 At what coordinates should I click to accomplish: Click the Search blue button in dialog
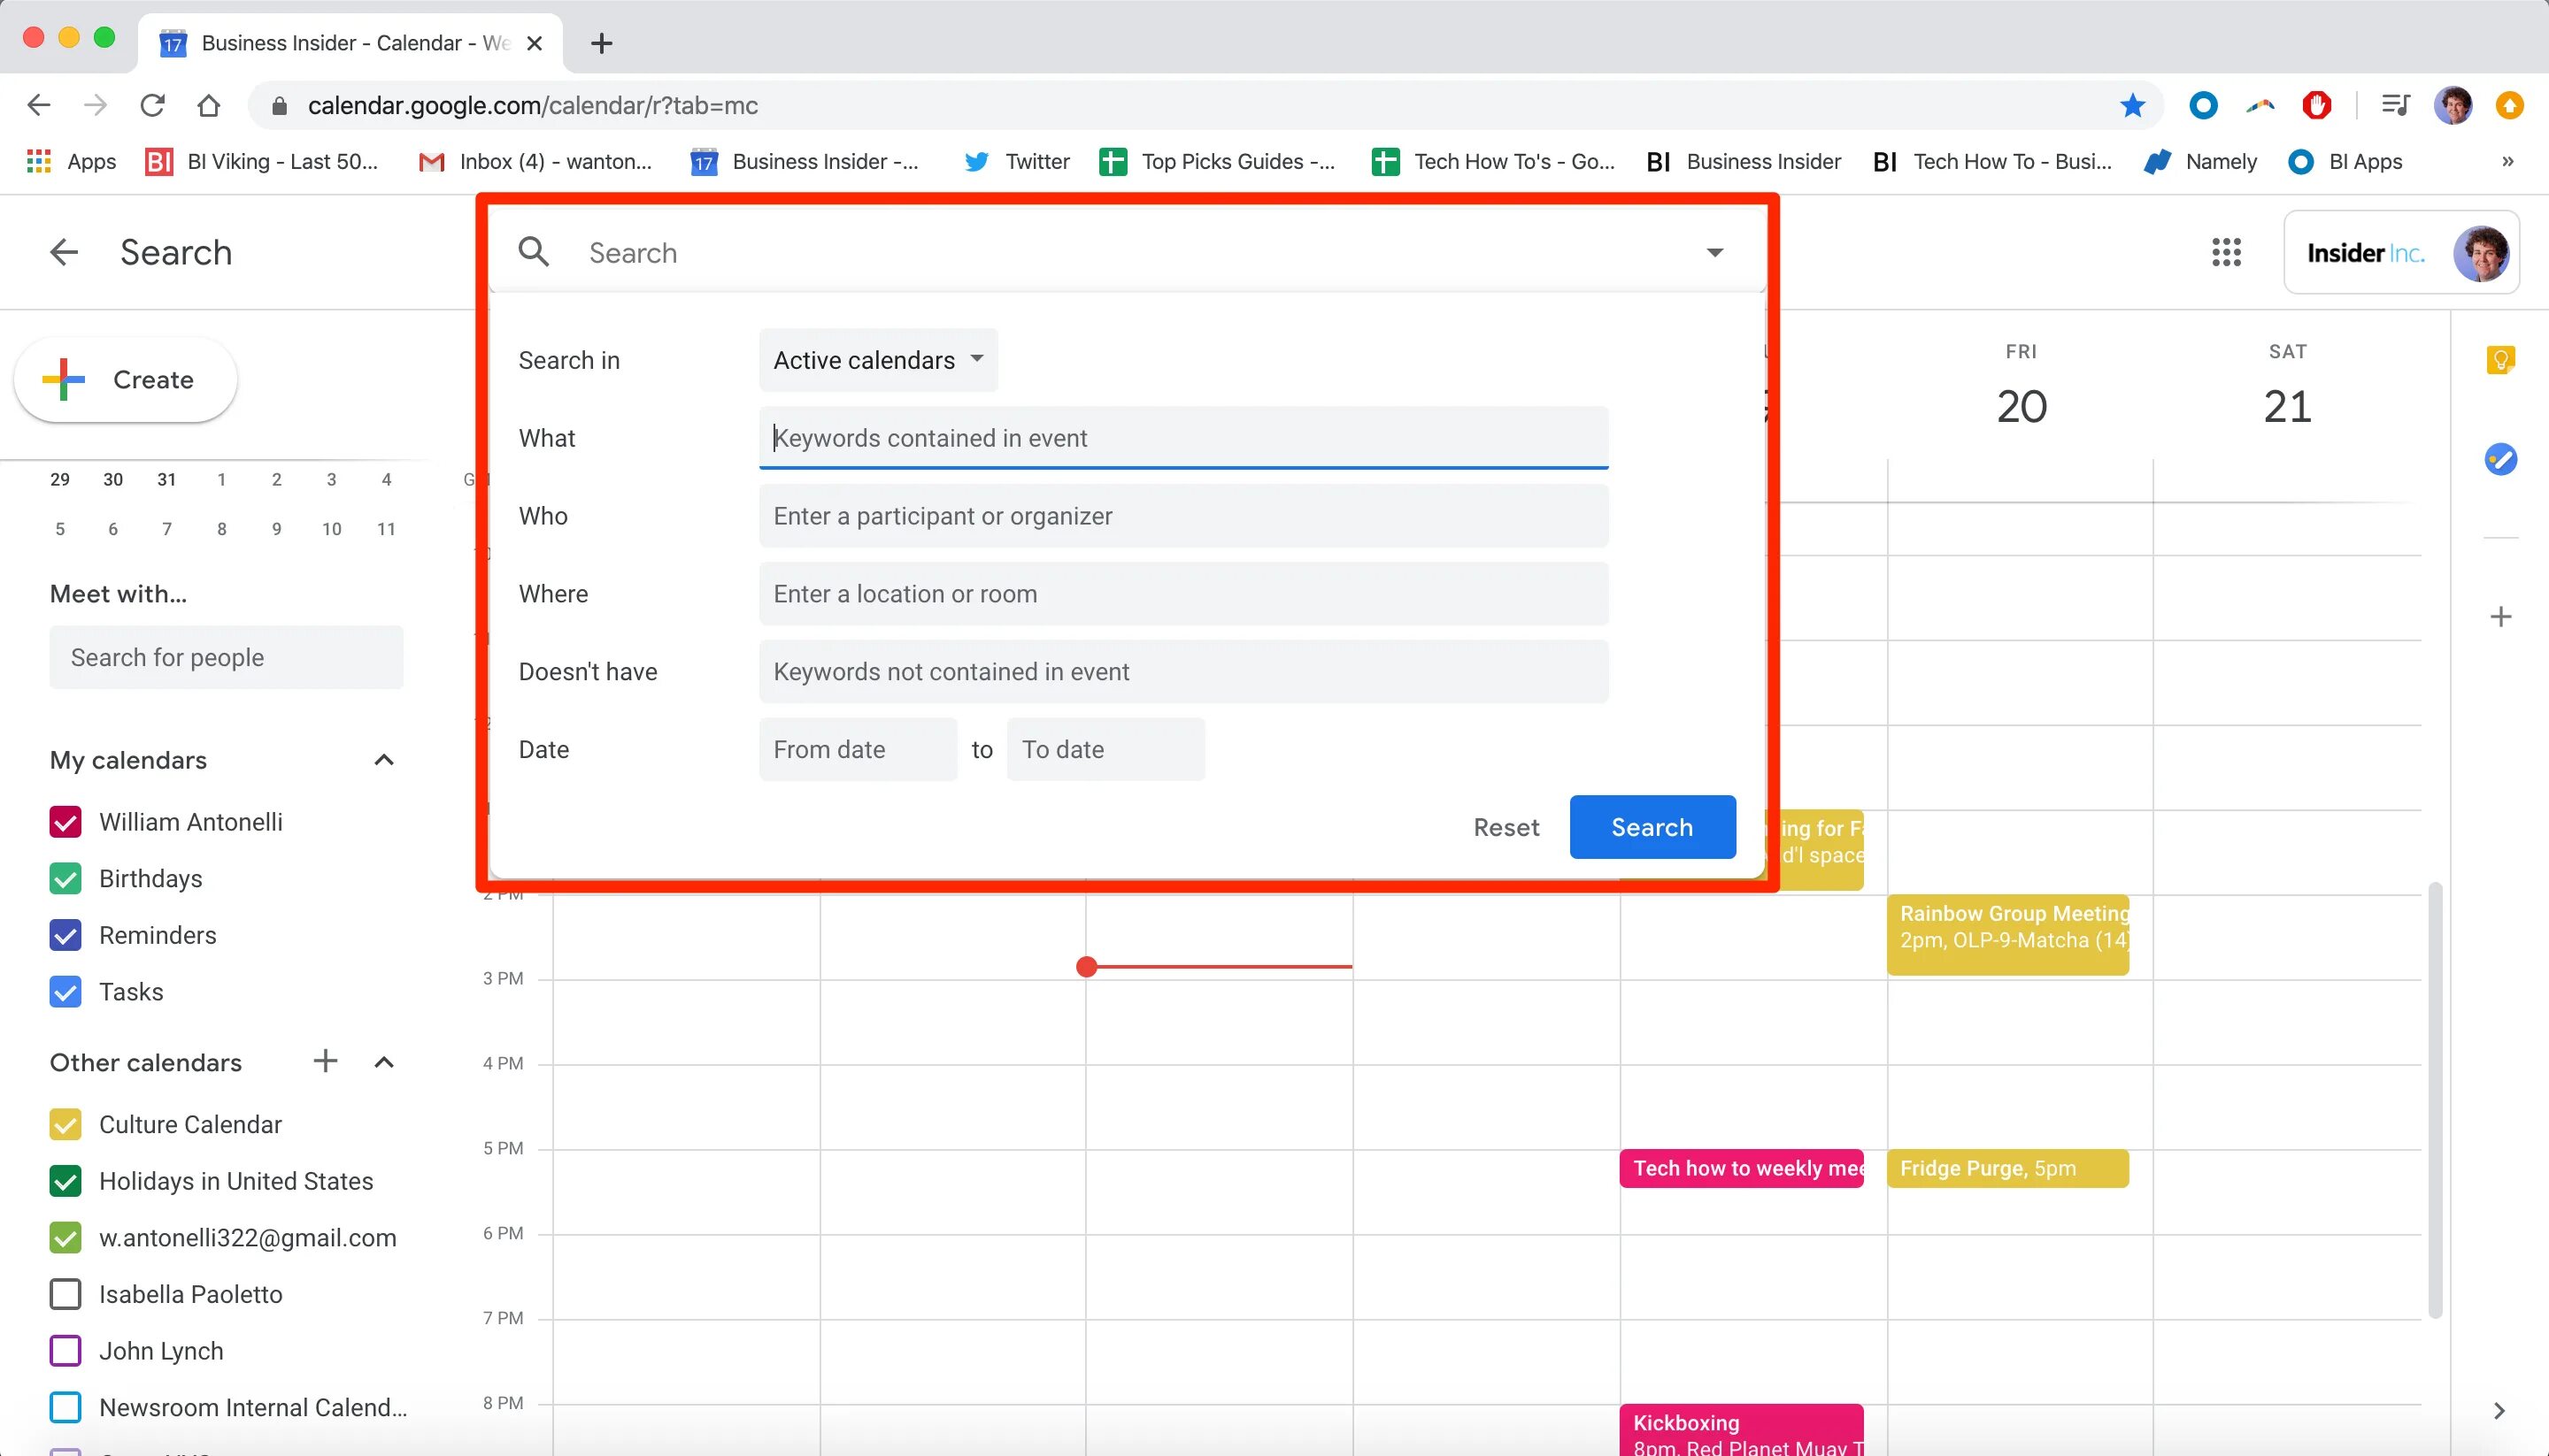tap(1651, 826)
